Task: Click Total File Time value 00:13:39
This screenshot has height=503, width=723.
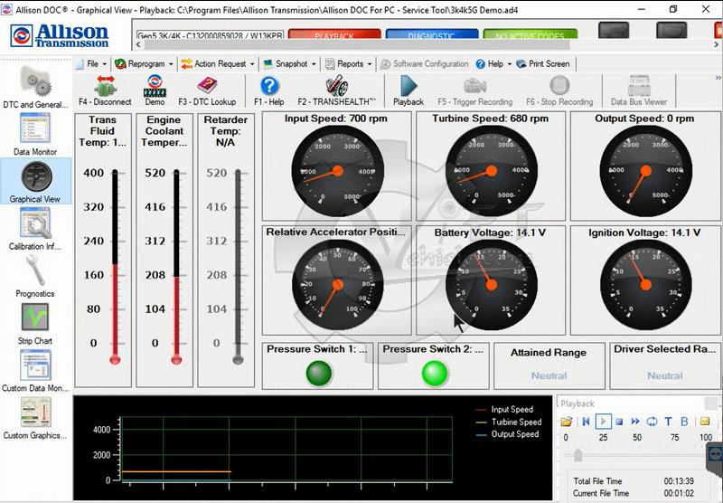Action: point(679,481)
